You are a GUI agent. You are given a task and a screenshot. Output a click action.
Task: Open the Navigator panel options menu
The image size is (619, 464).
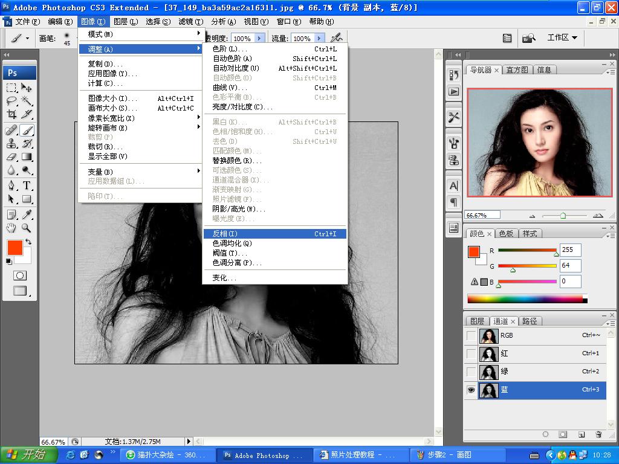click(x=611, y=72)
